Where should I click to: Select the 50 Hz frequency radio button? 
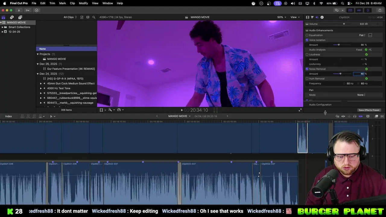[x=344, y=83]
